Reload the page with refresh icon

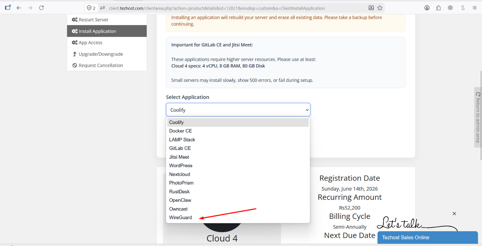(42, 8)
